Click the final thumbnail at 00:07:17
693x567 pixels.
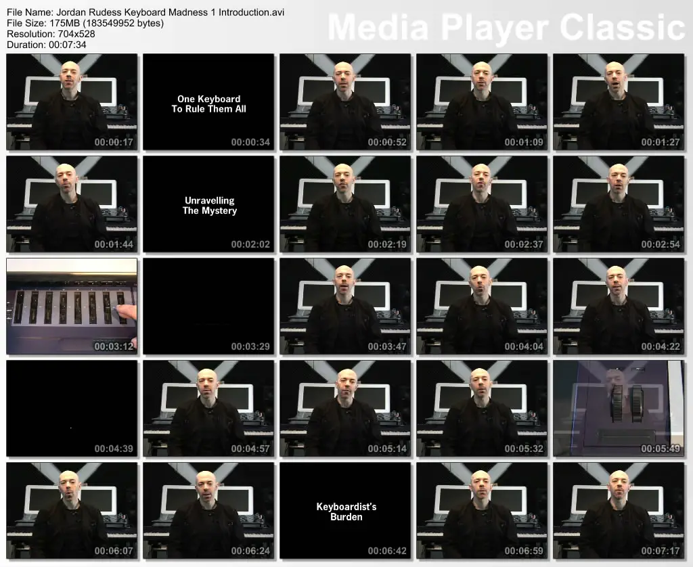pyautogui.click(x=619, y=510)
